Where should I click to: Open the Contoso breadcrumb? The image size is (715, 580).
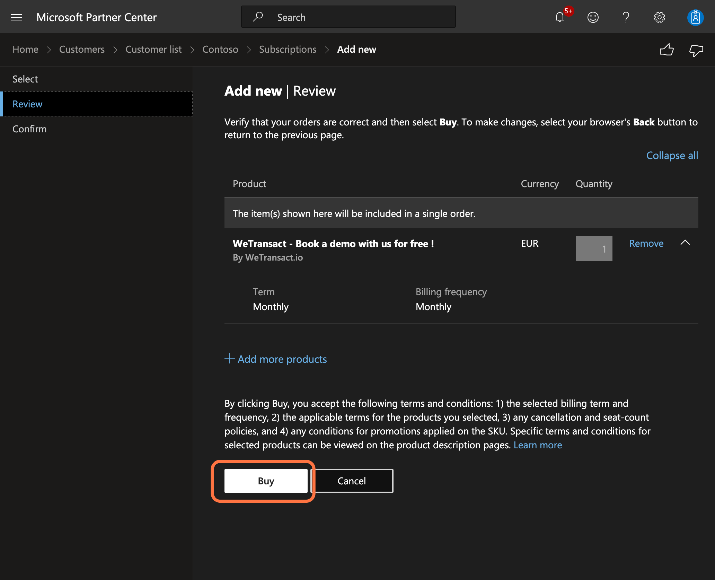click(x=220, y=49)
